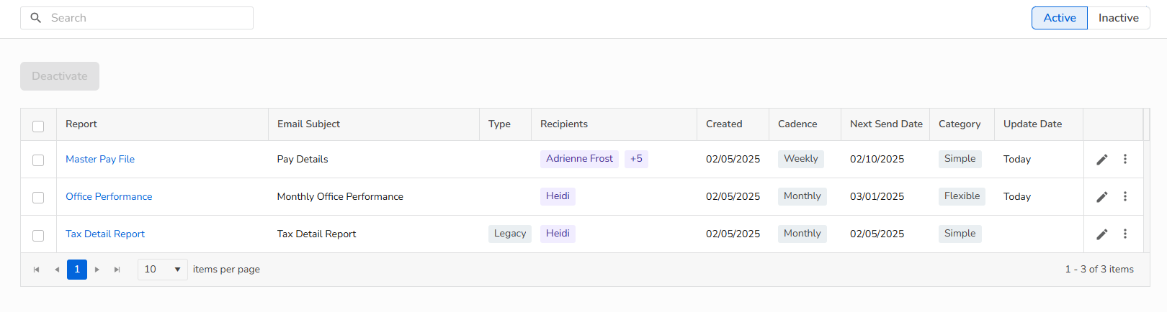This screenshot has height=312, width=1167.
Task: Sort by the Cadence column header
Action: (797, 124)
